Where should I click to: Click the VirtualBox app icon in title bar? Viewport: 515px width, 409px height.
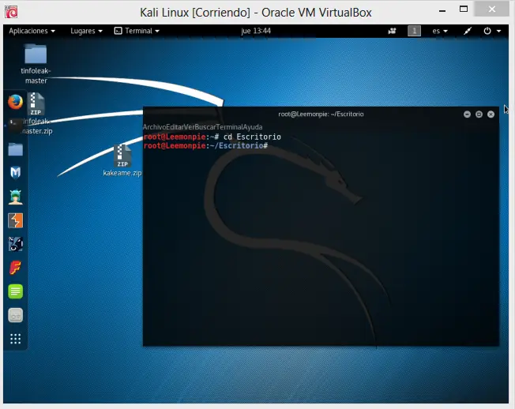11,12
